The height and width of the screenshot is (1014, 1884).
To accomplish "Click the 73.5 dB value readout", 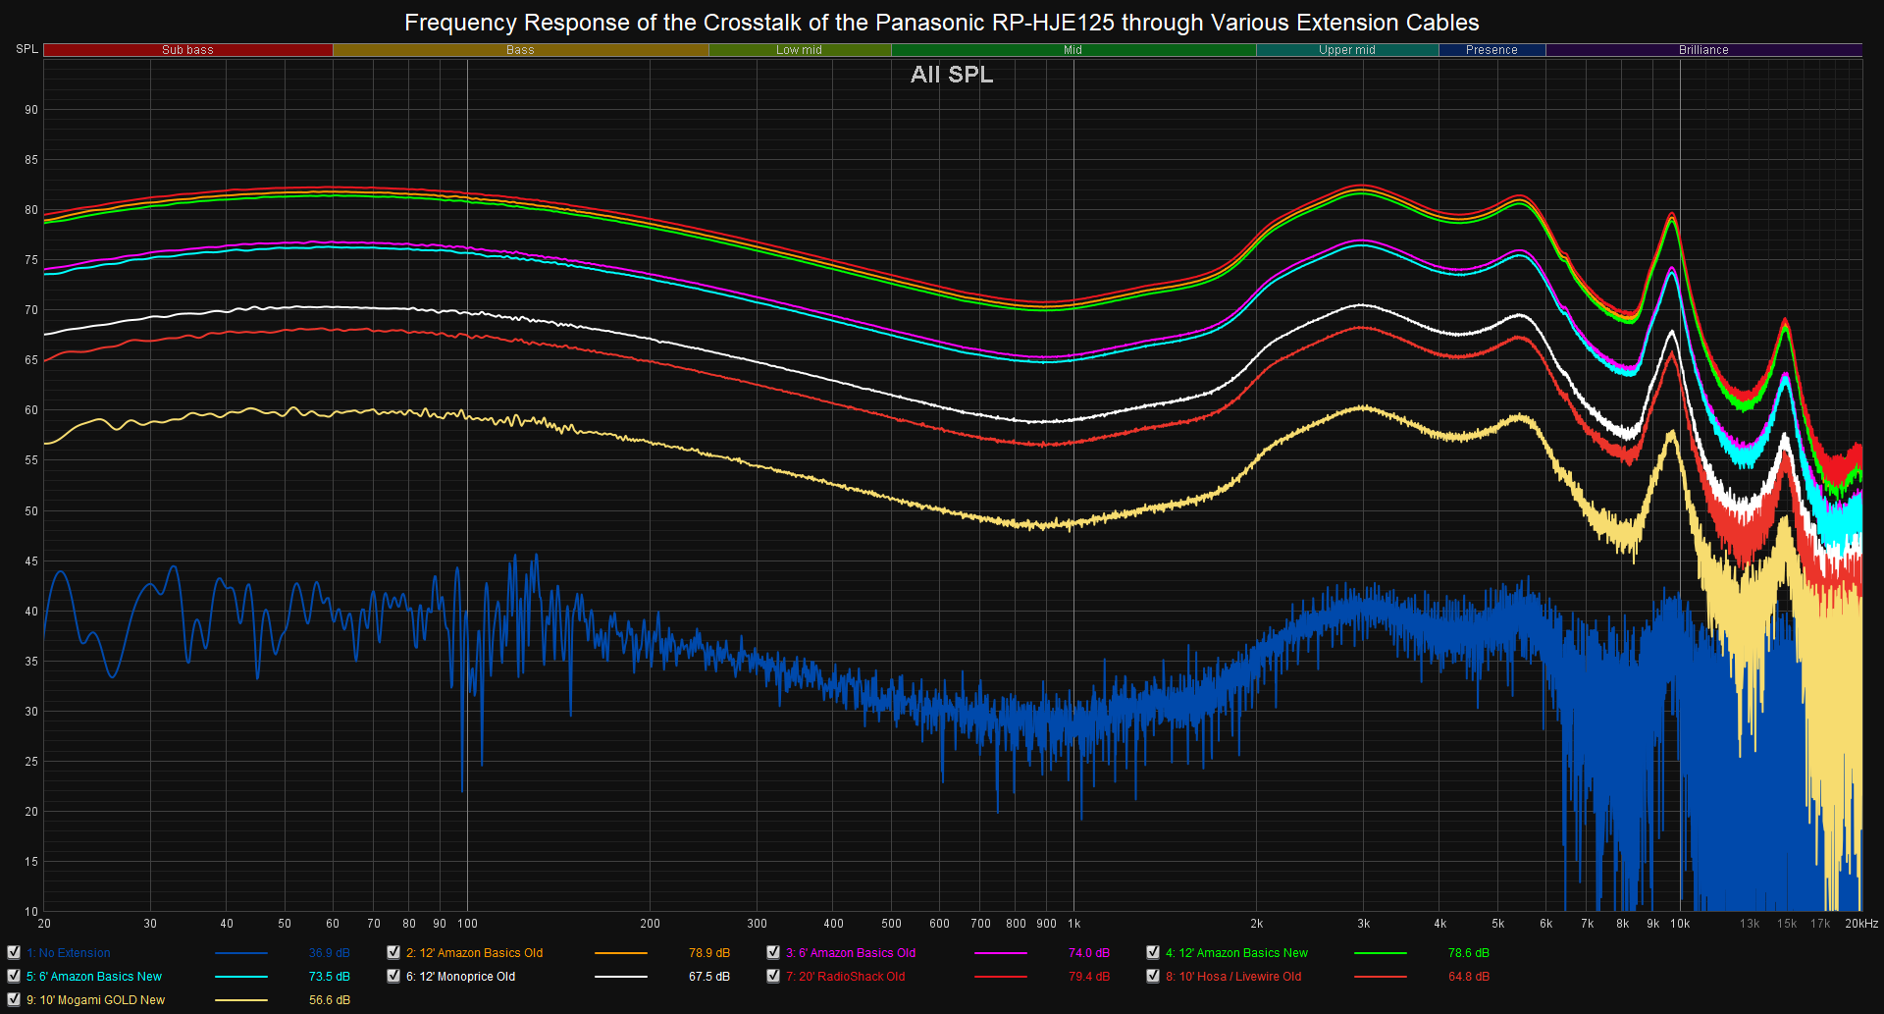I will pos(330,977).
